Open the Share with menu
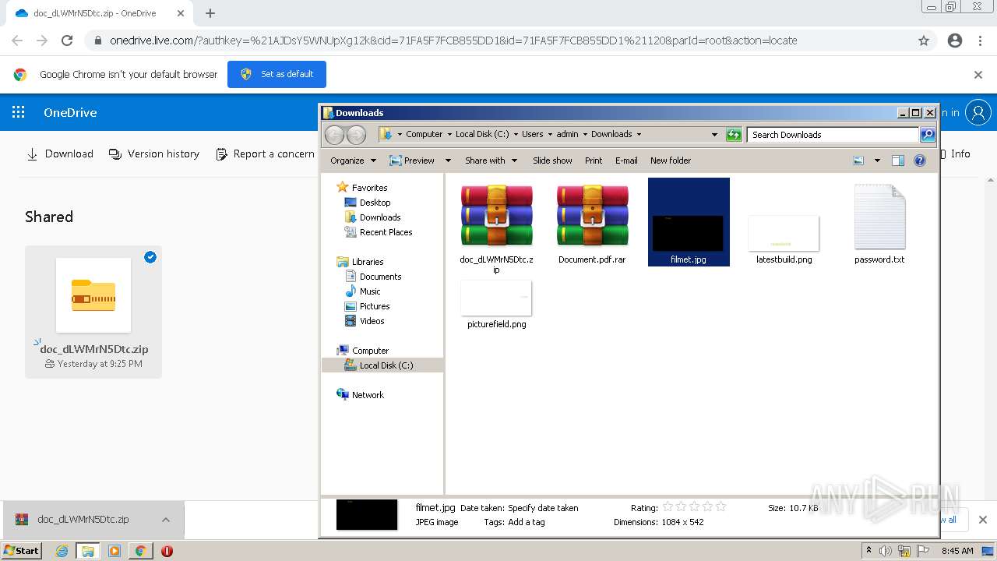 click(491, 161)
